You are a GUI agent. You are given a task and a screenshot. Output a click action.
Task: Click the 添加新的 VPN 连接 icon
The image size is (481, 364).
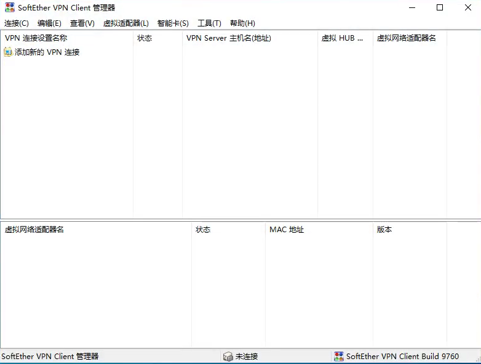click(8, 52)
